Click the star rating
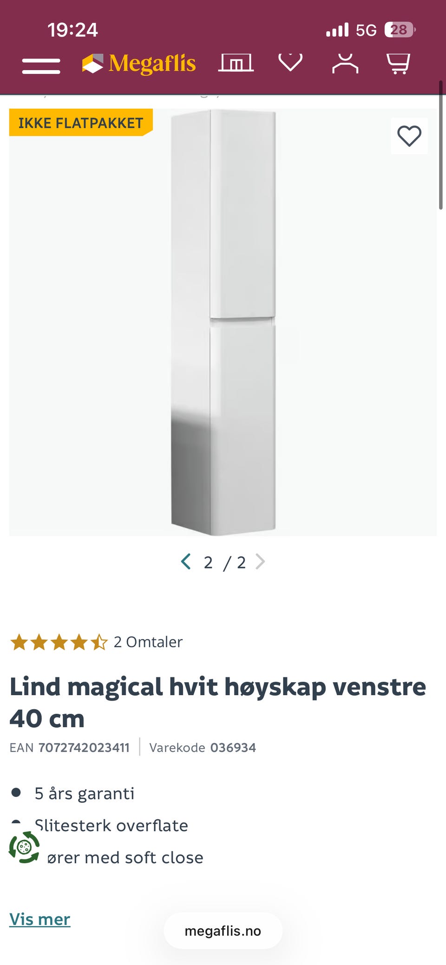446x965 pixels. tap(59, 642)
